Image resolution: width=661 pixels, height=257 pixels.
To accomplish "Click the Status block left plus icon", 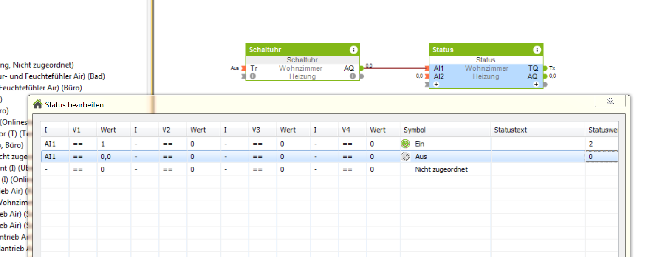I will click(x=436, y=85).
